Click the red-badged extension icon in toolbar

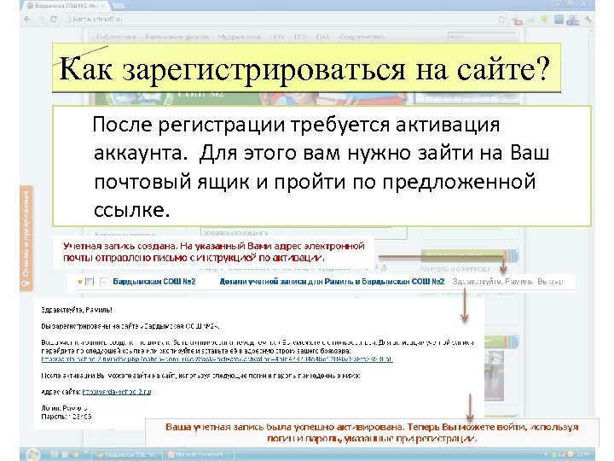click(517, 20)
